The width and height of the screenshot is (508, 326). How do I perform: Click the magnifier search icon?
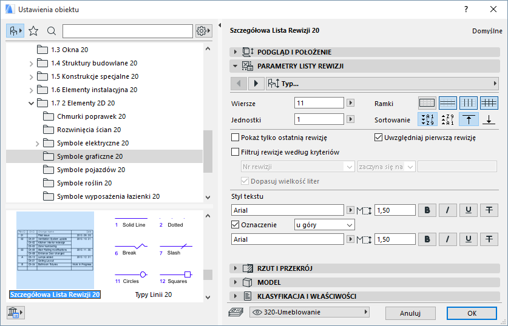pos(51,31)
